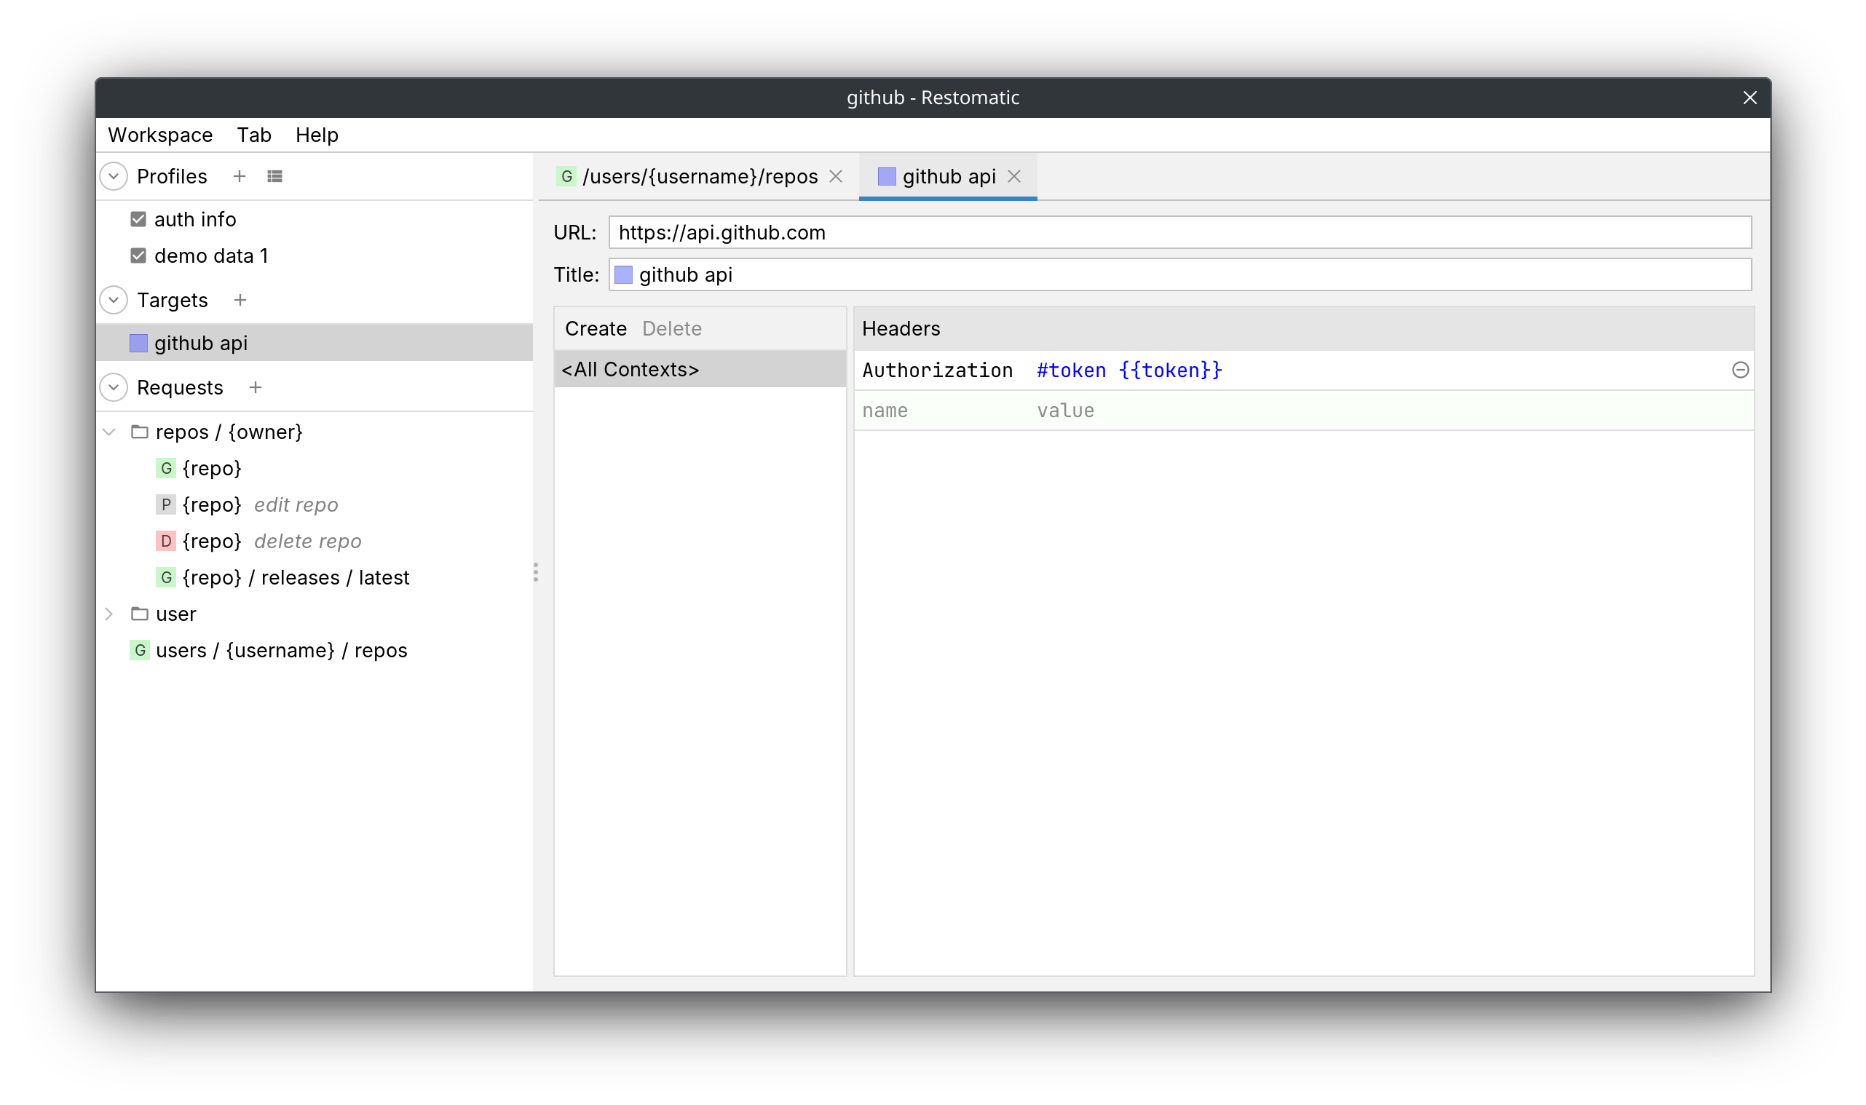The image size is (1866, 1105).
Task: Open the Tab menu
Action: click(254, 135)
